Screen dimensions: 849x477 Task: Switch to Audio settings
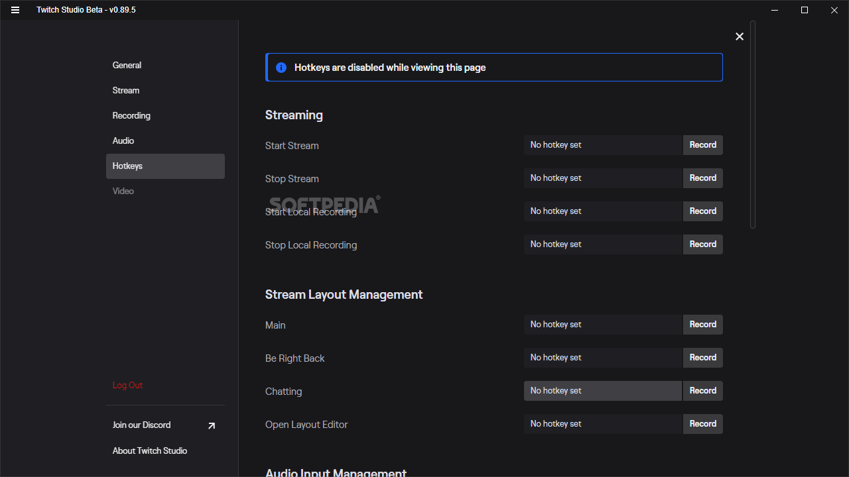(x=165, y=140)
